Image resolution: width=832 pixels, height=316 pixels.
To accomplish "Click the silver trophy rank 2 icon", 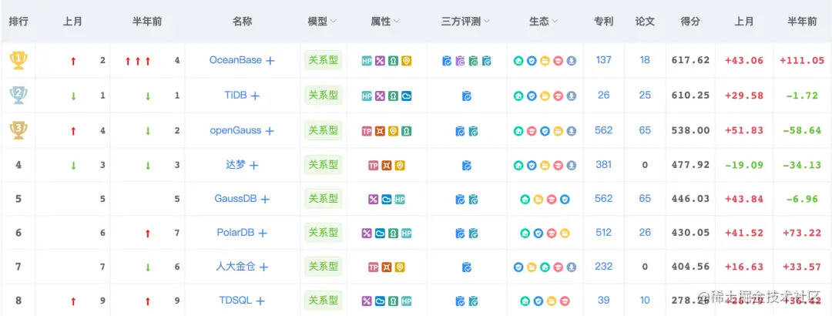I will click(x=18, y=95).
